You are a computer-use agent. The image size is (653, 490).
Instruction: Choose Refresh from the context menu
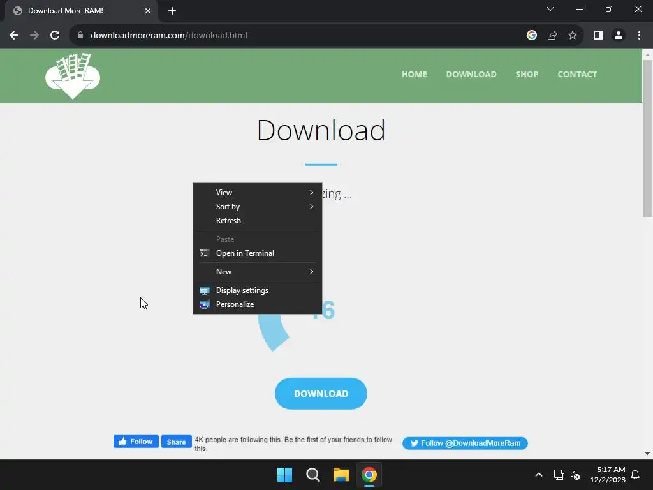pos(258,221)
